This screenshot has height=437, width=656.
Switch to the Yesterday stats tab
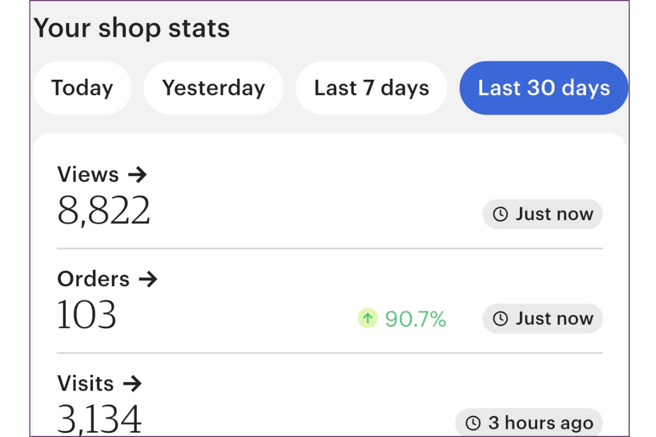pyautogui.click(x=213, y=88)
